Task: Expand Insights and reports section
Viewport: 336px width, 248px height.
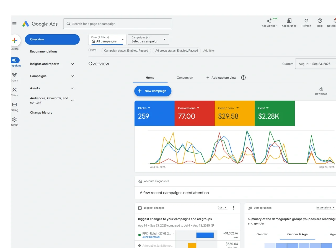Action: (x=72, y=64)
